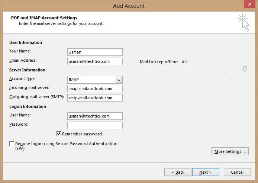Click the cursor wizard icon in header
258x183 pixels.
coord(244,23)
